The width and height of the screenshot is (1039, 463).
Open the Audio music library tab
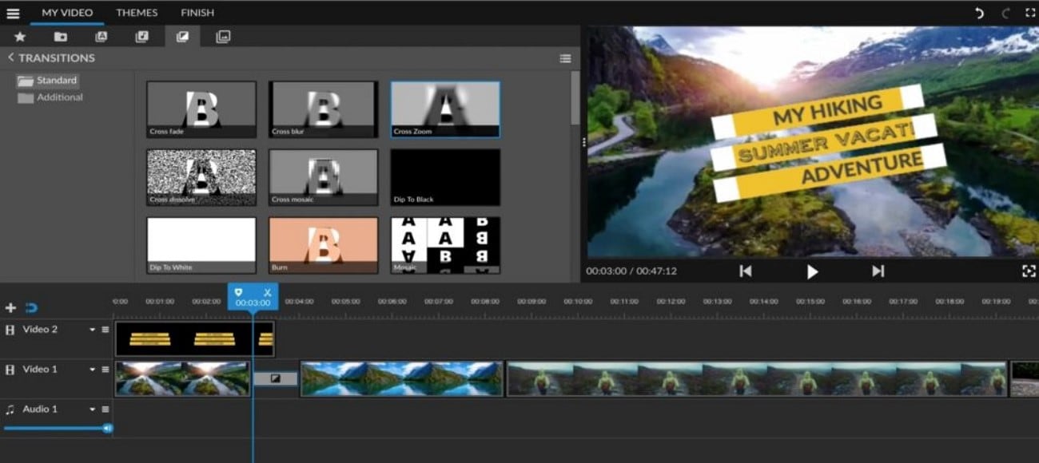click(x=141, y=37)
